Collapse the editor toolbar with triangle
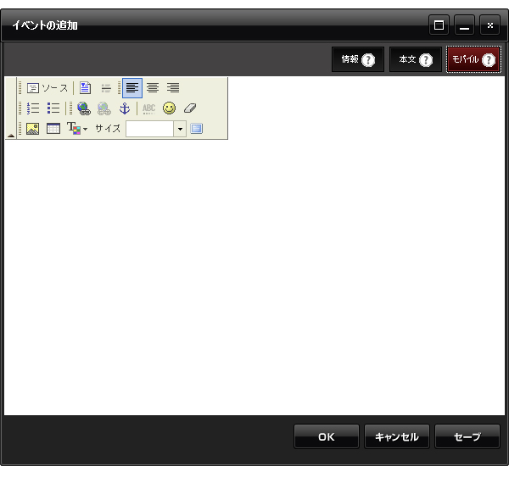509x483 pixels. point(11,136)
